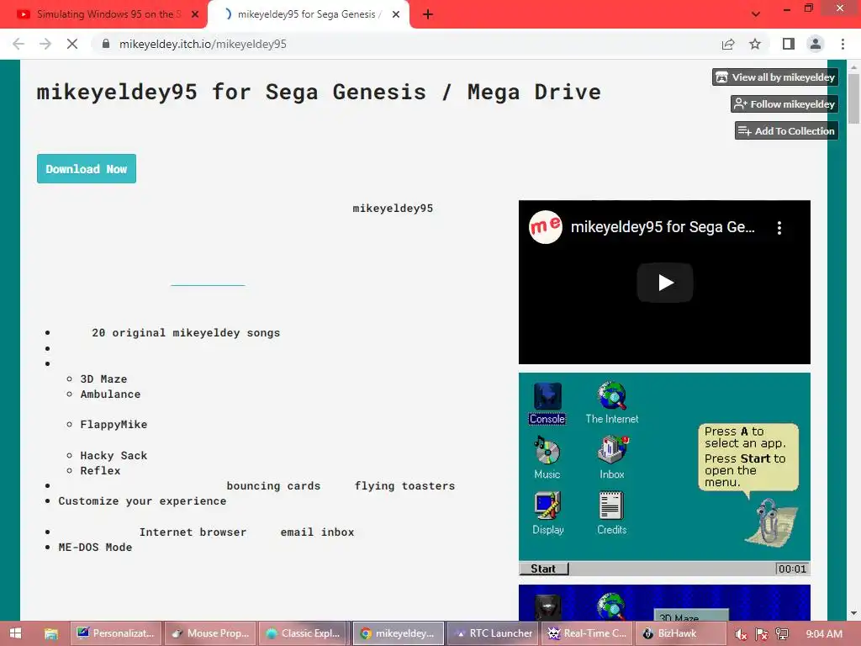The width and height of the screenshot is (861, 646).
Task: Open File Explorer from the taskbar
Action: tap(50, 633)
